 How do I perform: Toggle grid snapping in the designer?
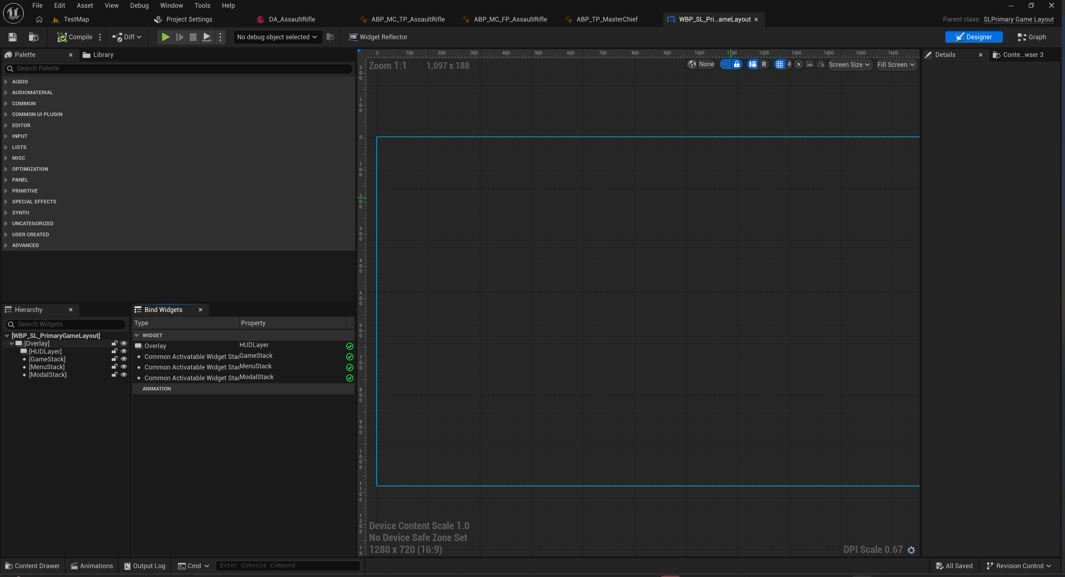point(780,64)
